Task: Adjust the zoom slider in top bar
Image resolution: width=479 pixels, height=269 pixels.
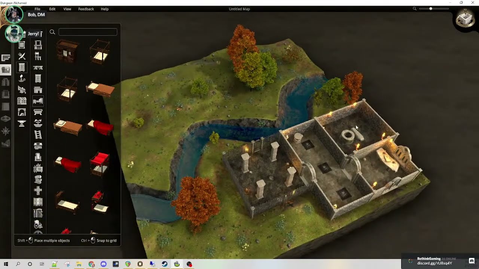Action: point(434,9)
